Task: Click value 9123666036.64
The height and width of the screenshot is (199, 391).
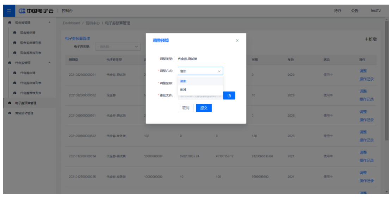Action: tap(262, 156)
